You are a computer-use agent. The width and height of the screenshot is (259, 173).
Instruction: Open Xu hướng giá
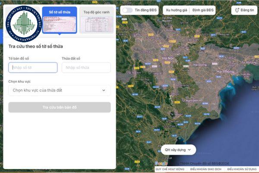pos(177,10)
